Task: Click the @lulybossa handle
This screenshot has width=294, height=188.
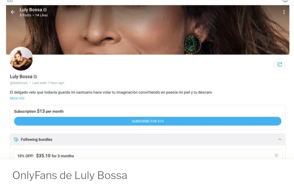Action: click(18, 83)
